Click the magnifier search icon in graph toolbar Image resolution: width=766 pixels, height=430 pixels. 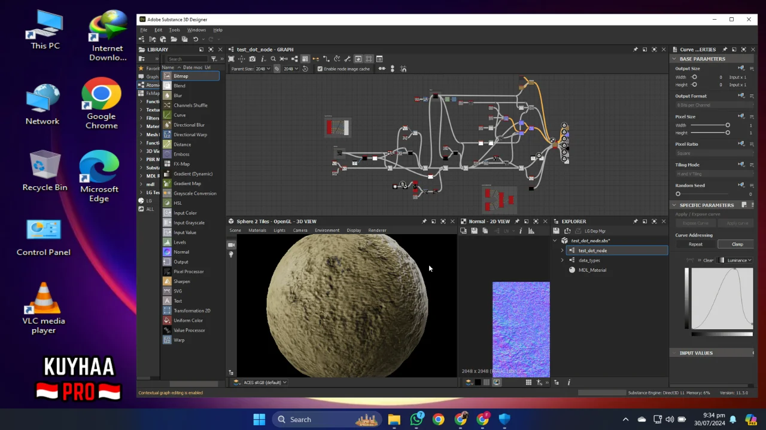pos(273,59)
